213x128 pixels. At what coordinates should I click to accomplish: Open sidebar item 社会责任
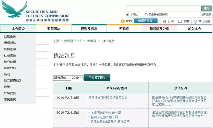[10, 55]
